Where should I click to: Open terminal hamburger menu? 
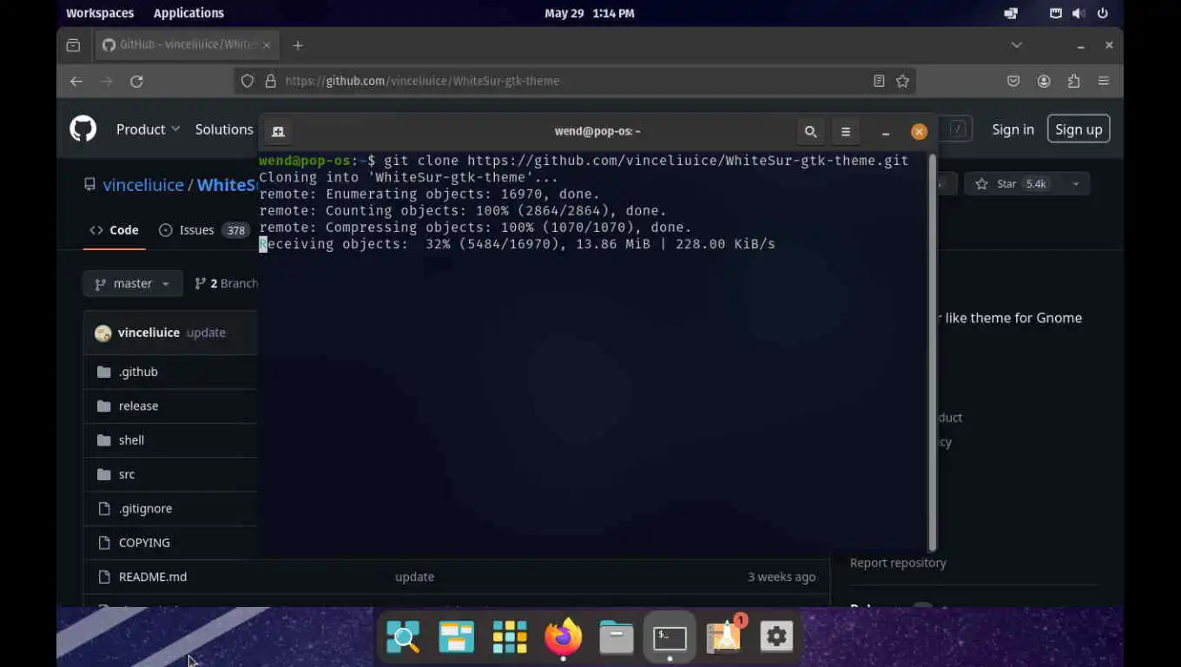tap(845, 132)
